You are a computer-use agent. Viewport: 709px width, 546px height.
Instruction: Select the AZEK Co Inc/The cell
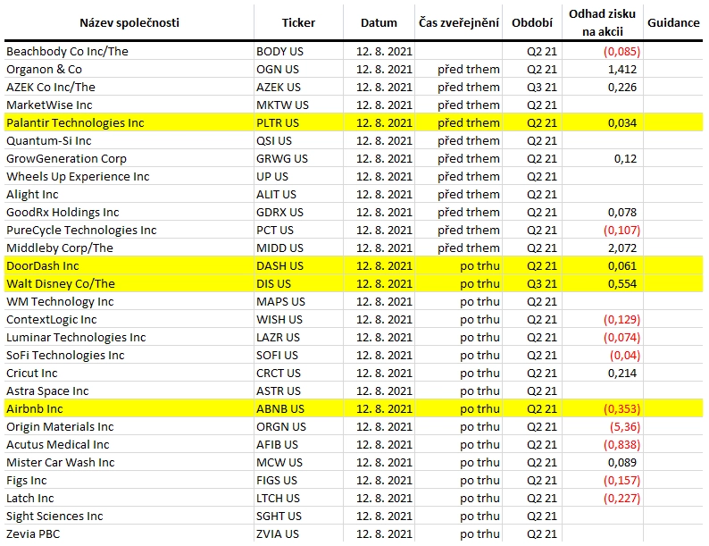(x=129, y=88)
